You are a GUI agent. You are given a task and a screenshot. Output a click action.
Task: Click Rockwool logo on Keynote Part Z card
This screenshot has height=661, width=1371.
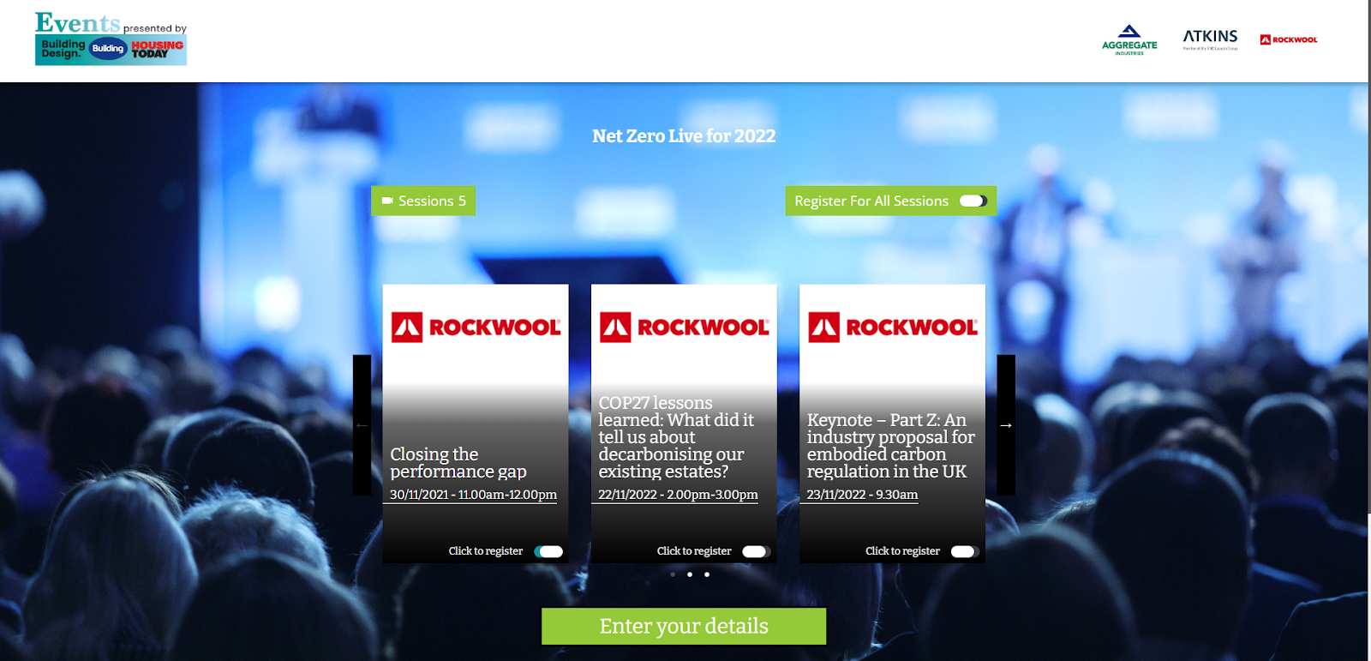892,327
